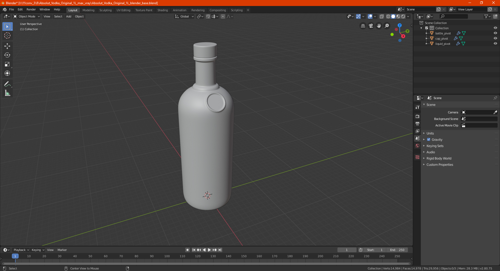Click the camera eyedropper icon
Screen dimensions: 500x271
click(x=495, y=112)
